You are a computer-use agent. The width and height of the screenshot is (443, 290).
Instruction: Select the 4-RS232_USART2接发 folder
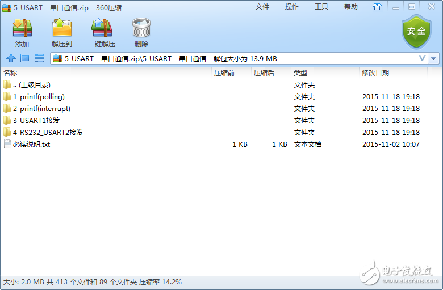(48, 133)
